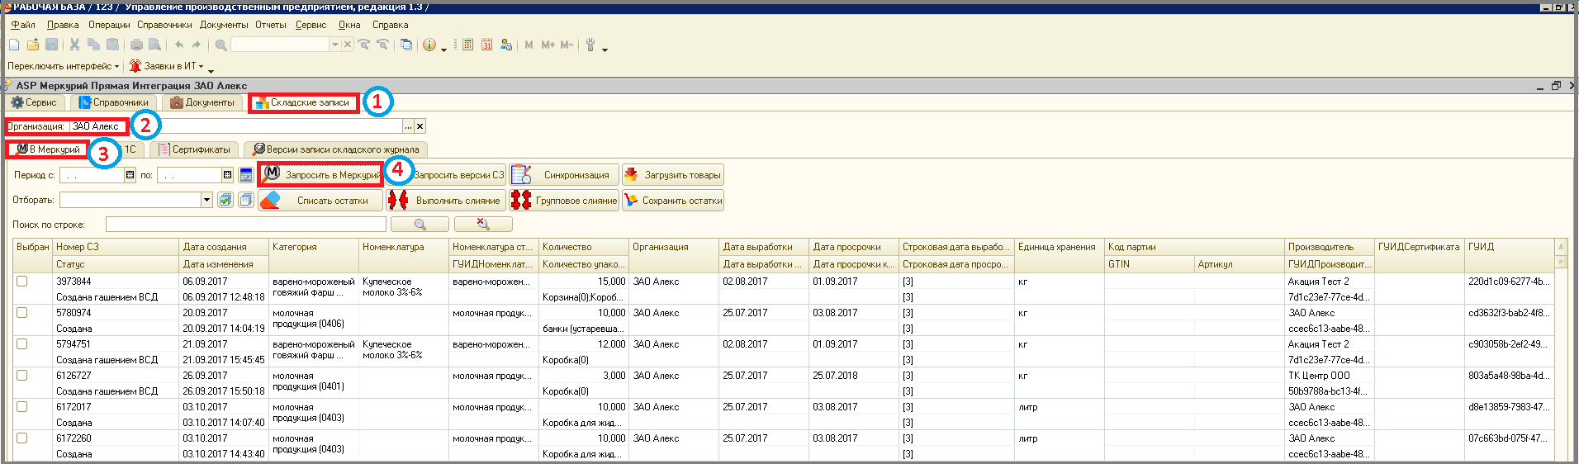The image size is (1579, 464).
Task: Open the calendar icon in the toolbar
Action: click(486, 45)
